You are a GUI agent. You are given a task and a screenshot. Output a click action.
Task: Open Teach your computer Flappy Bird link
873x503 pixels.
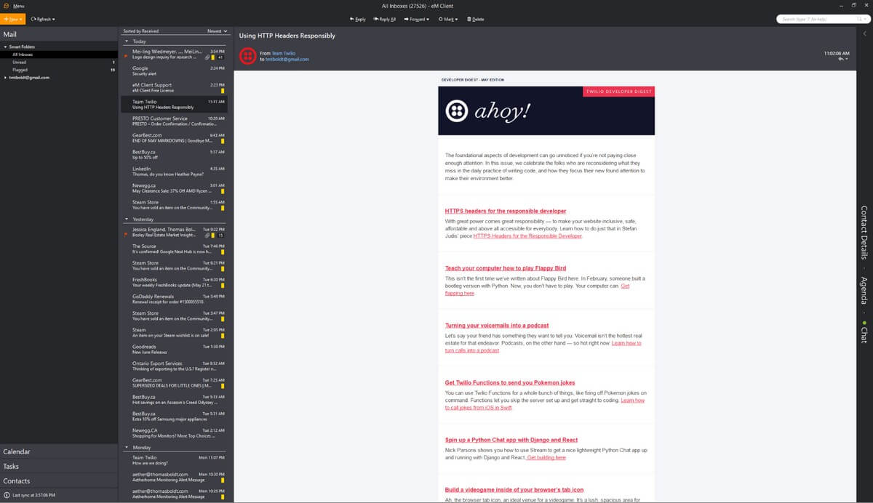click(506, 268)
